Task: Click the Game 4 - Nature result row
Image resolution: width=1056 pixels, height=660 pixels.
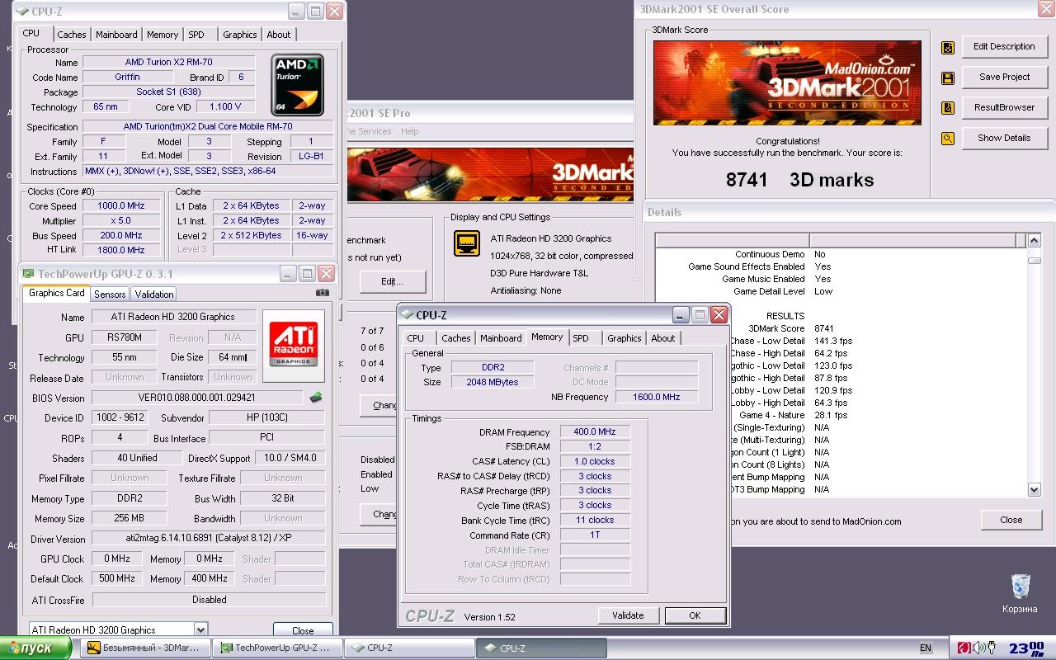Action: point(839,415)
